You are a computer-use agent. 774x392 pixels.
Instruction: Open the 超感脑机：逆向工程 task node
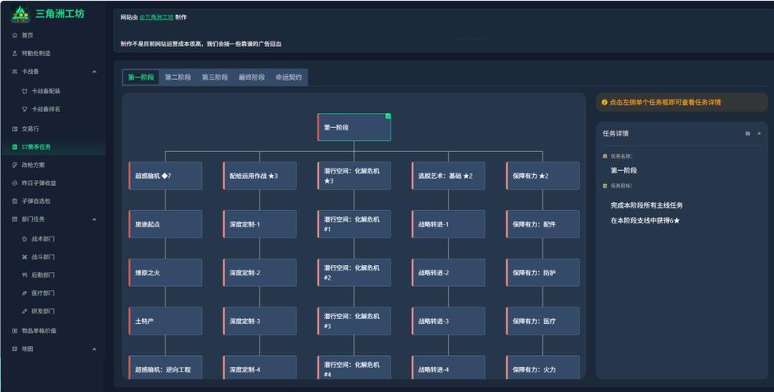tap(165, 368)
